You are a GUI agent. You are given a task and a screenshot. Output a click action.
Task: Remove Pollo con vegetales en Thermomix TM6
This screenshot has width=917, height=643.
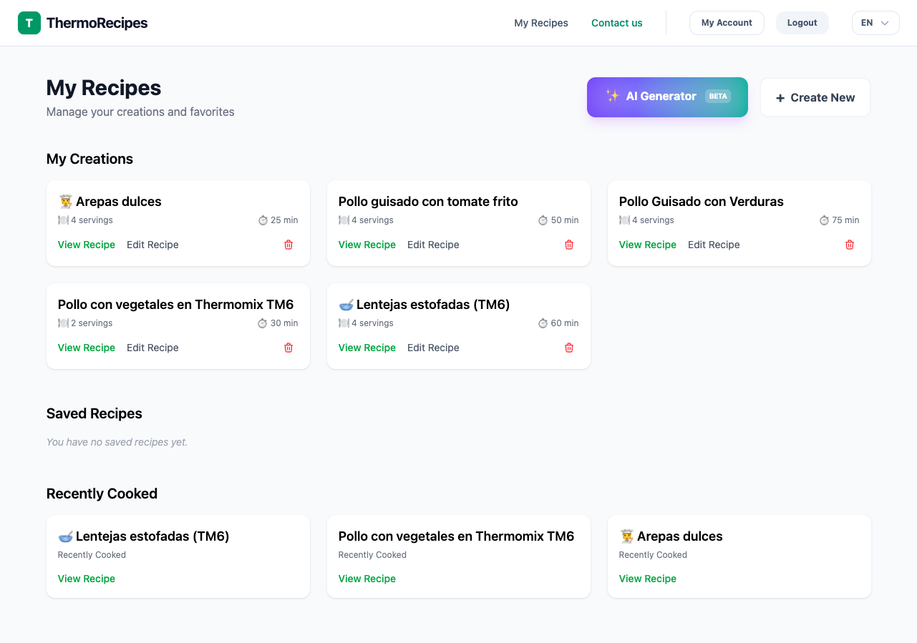coord(288,348)
